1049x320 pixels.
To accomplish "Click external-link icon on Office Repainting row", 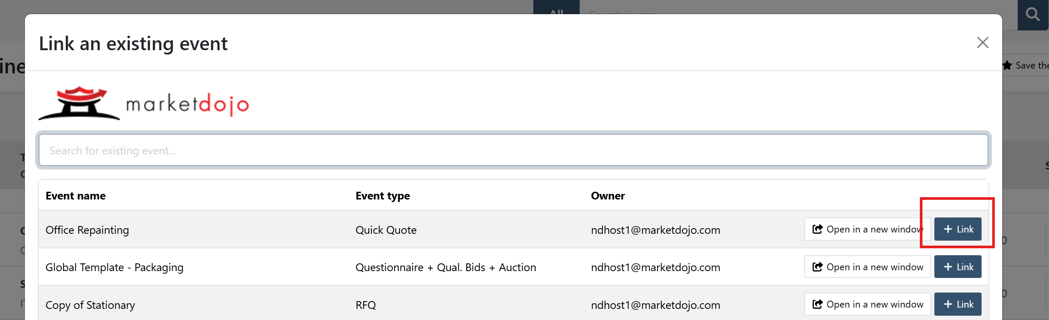I will 818,229.
